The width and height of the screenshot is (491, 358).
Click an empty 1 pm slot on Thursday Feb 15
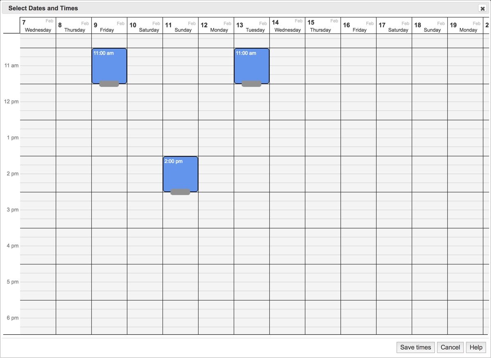tap(323, 137)
